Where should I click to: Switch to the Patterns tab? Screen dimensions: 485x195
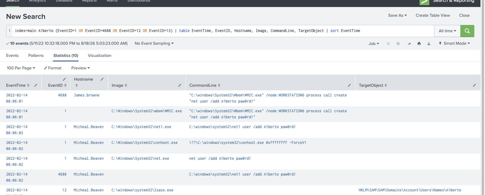(36, 56)
